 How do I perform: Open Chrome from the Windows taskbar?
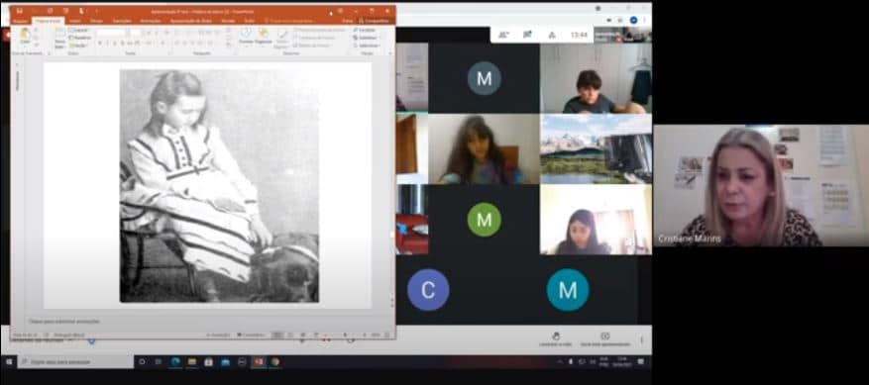[x=274, y=361]
